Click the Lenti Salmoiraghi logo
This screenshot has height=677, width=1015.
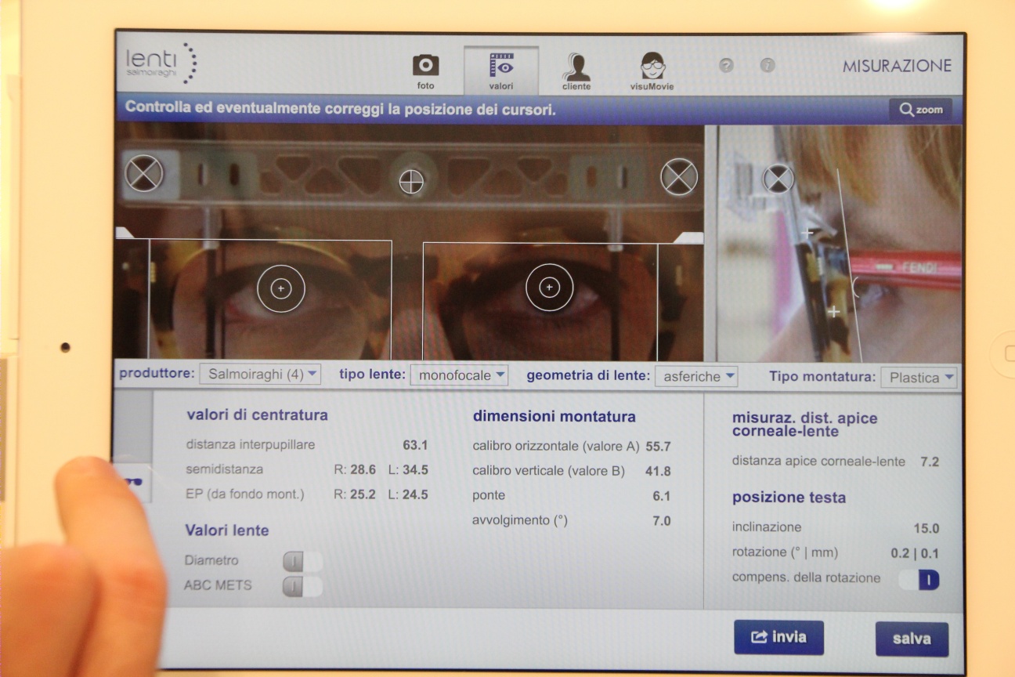point(162,63)
